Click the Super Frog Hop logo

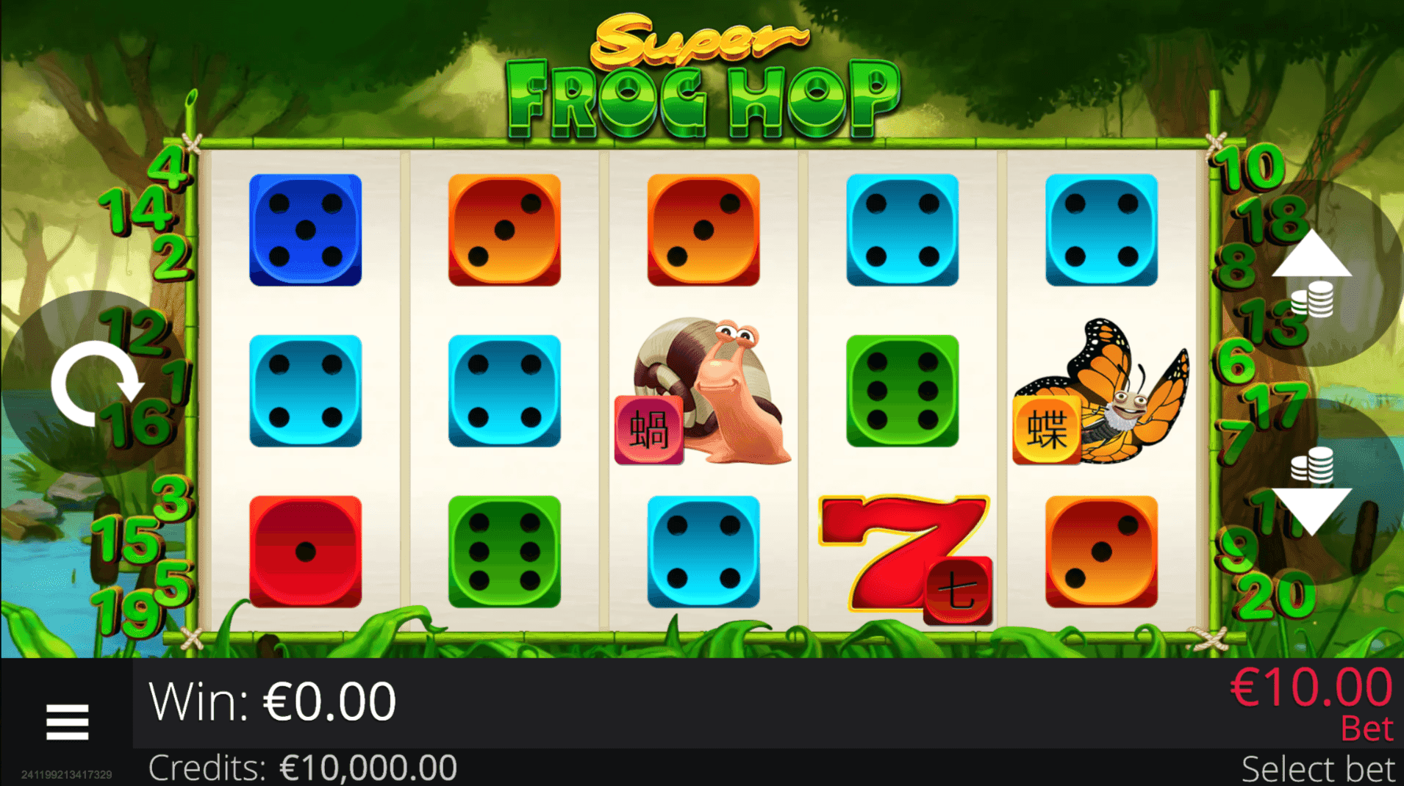703,76
